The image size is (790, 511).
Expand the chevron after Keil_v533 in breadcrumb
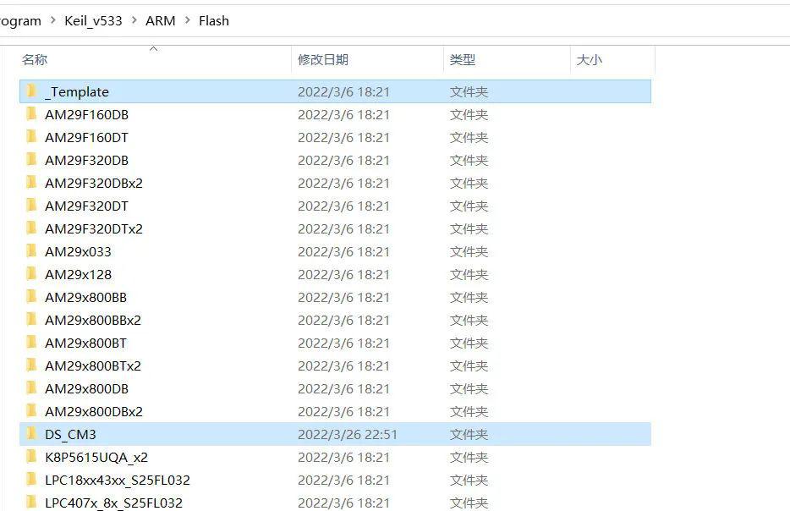[134, 20]
